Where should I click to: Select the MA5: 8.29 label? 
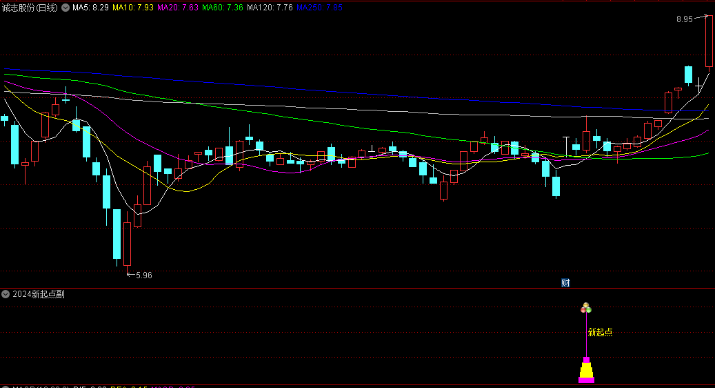click(x=91, y=8)
